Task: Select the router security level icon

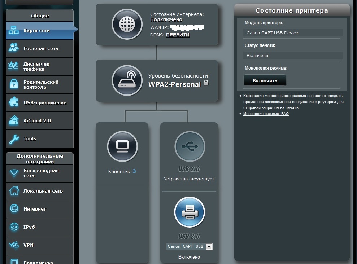Action: 127,80
